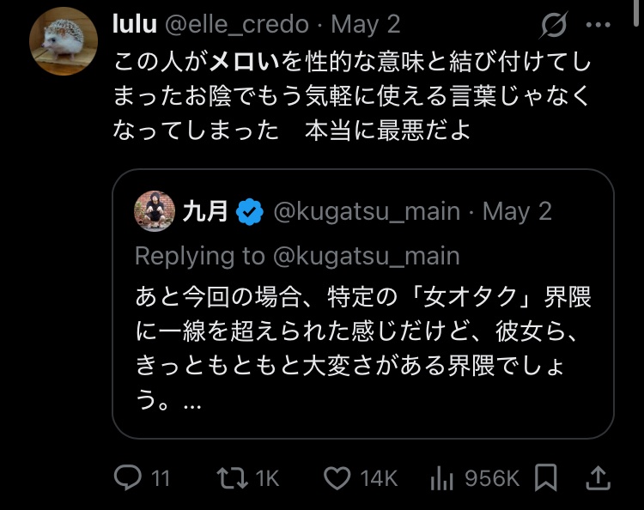
Task: Click the 956K views count
Action: 491,477
